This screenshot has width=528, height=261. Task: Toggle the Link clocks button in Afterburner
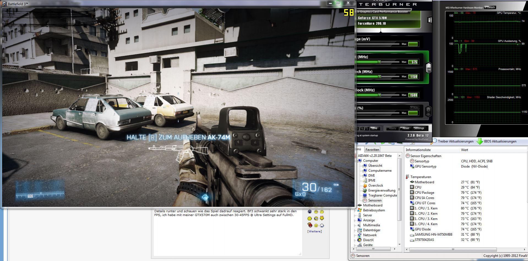tap(429, 68)
